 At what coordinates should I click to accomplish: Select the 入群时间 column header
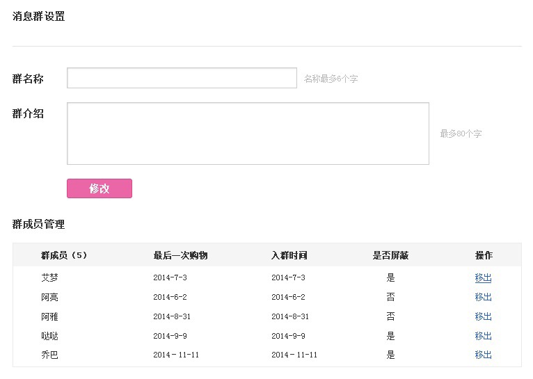[x=289, y=255]
